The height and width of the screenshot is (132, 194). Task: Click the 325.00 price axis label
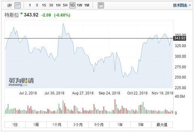[180, 46]
